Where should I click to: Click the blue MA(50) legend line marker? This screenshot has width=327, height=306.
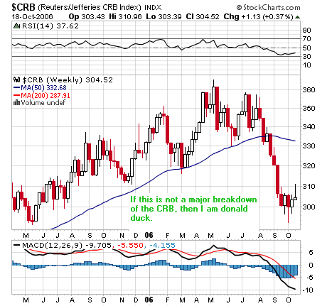tap(16, 88)
